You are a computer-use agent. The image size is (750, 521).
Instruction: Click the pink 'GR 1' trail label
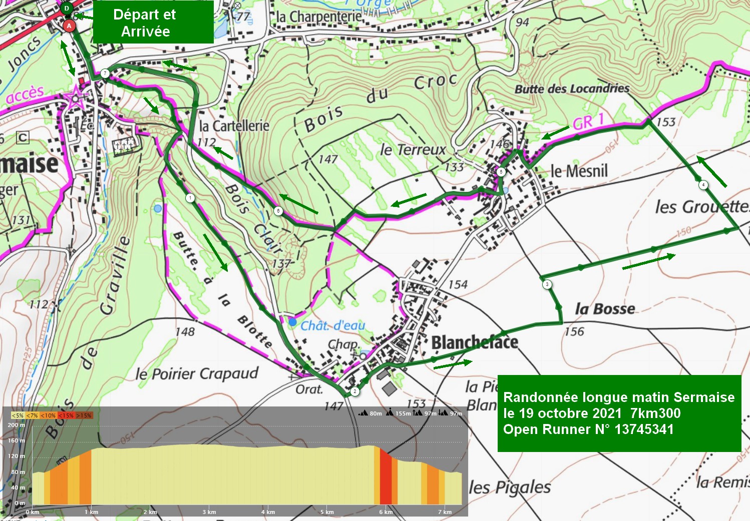(588, 121)
